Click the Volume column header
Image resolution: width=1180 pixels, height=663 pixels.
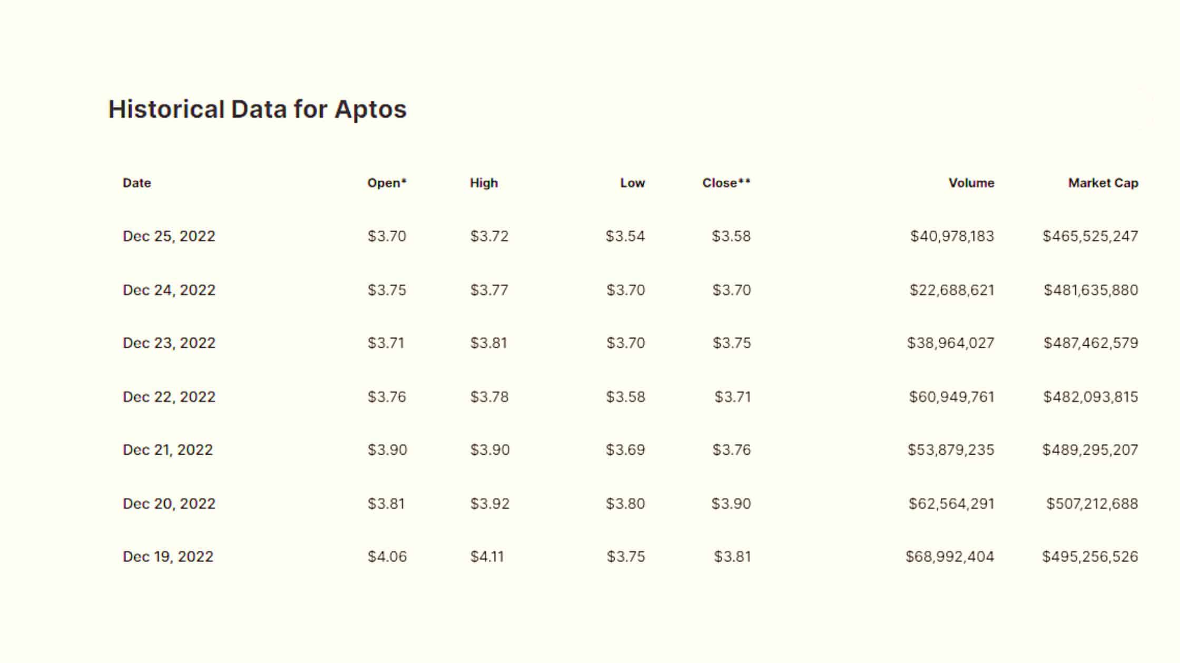971,183
